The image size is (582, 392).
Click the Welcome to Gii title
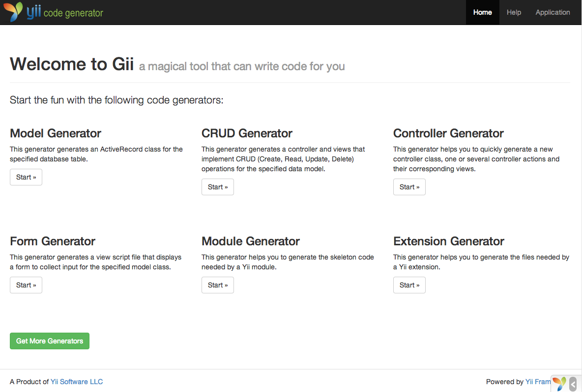[x=72, y=64]
